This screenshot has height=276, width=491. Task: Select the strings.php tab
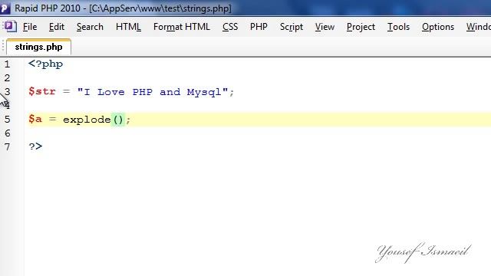tap(39, 47)
